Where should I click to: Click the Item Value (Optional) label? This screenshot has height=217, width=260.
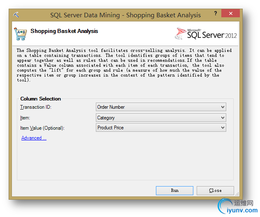[42, 128]
